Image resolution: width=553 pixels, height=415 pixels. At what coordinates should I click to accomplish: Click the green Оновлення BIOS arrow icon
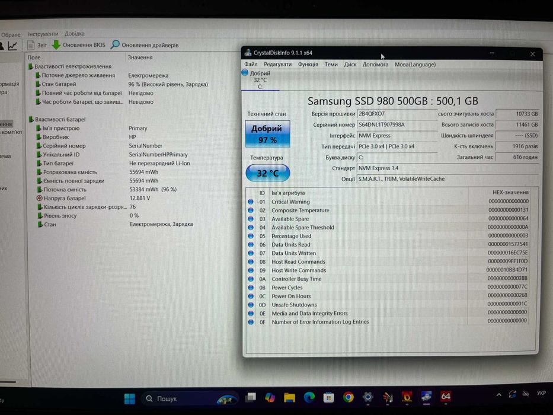(x=56, y=45)
